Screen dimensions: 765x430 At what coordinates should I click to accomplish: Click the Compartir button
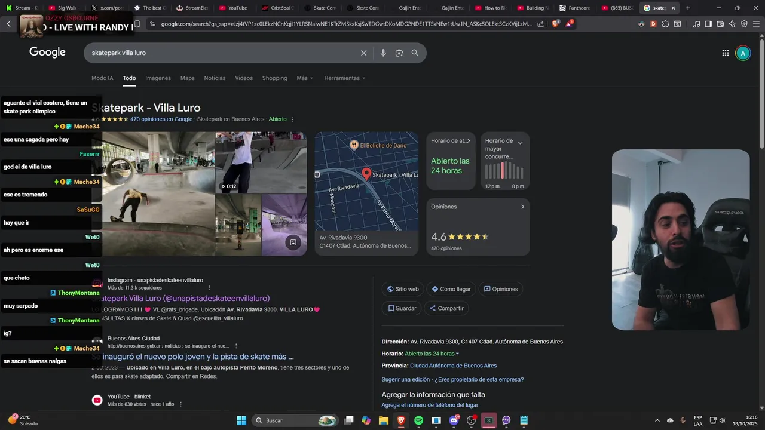tap(446, 308)
